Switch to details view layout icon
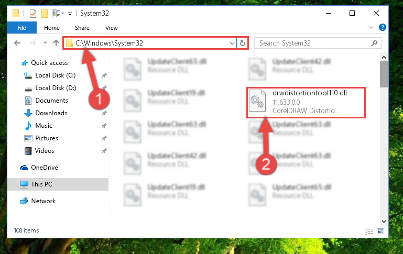This screenshot has height=254, width=403. click(369, 231)
